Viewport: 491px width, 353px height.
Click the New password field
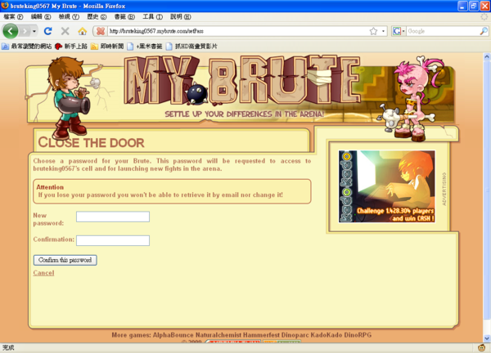(113, 217)
